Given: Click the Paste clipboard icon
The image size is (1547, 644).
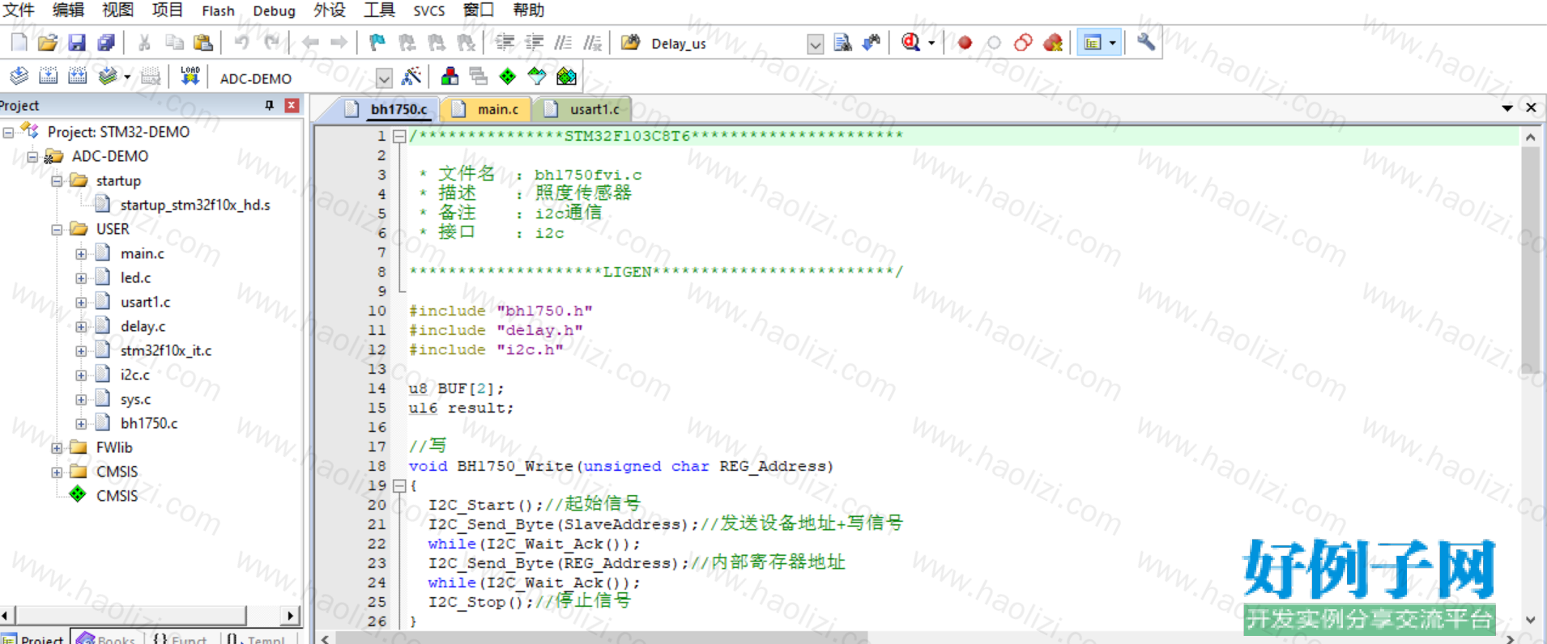Looking at the screenshot, I should coord(203,43).
